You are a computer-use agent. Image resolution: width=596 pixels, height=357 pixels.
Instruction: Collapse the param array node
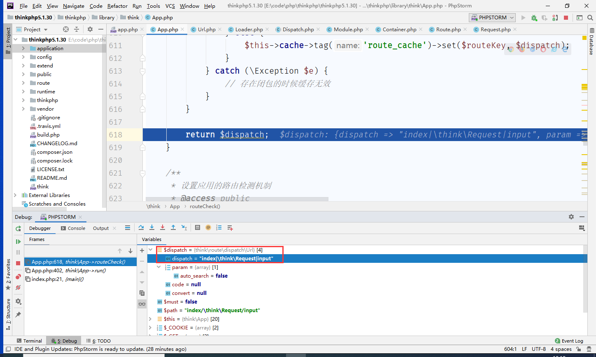click(159, 267)
